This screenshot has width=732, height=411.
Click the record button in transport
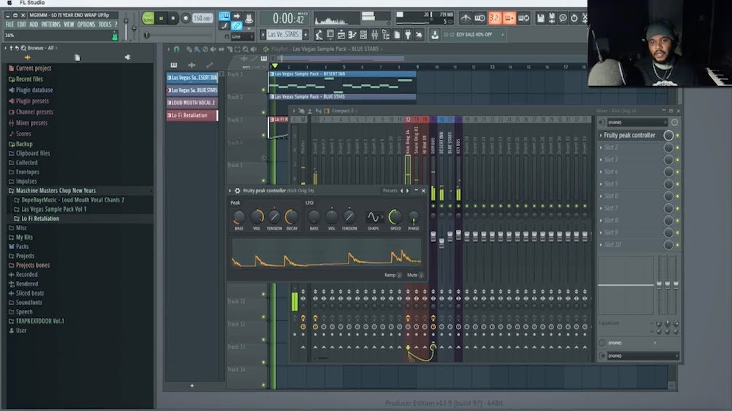[x=185, y=18]
